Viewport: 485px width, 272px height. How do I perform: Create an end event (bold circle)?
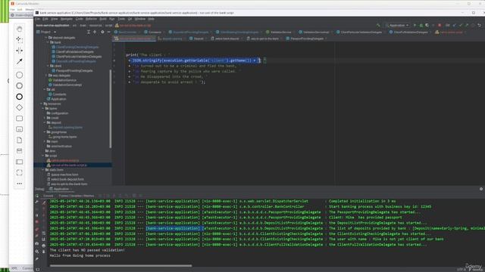tap(19, 97)
